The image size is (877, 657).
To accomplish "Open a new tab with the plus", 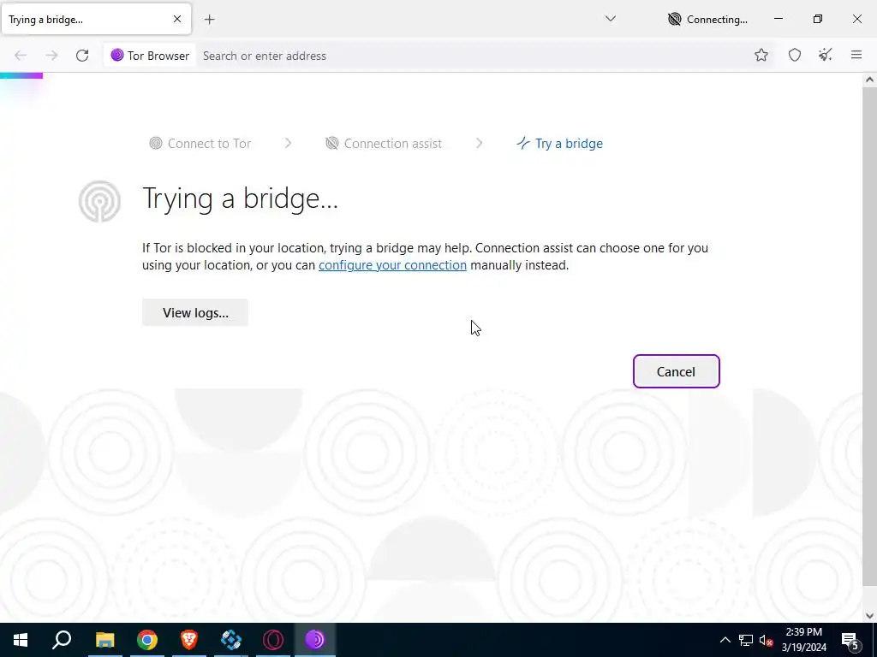I will coord(209,20).
